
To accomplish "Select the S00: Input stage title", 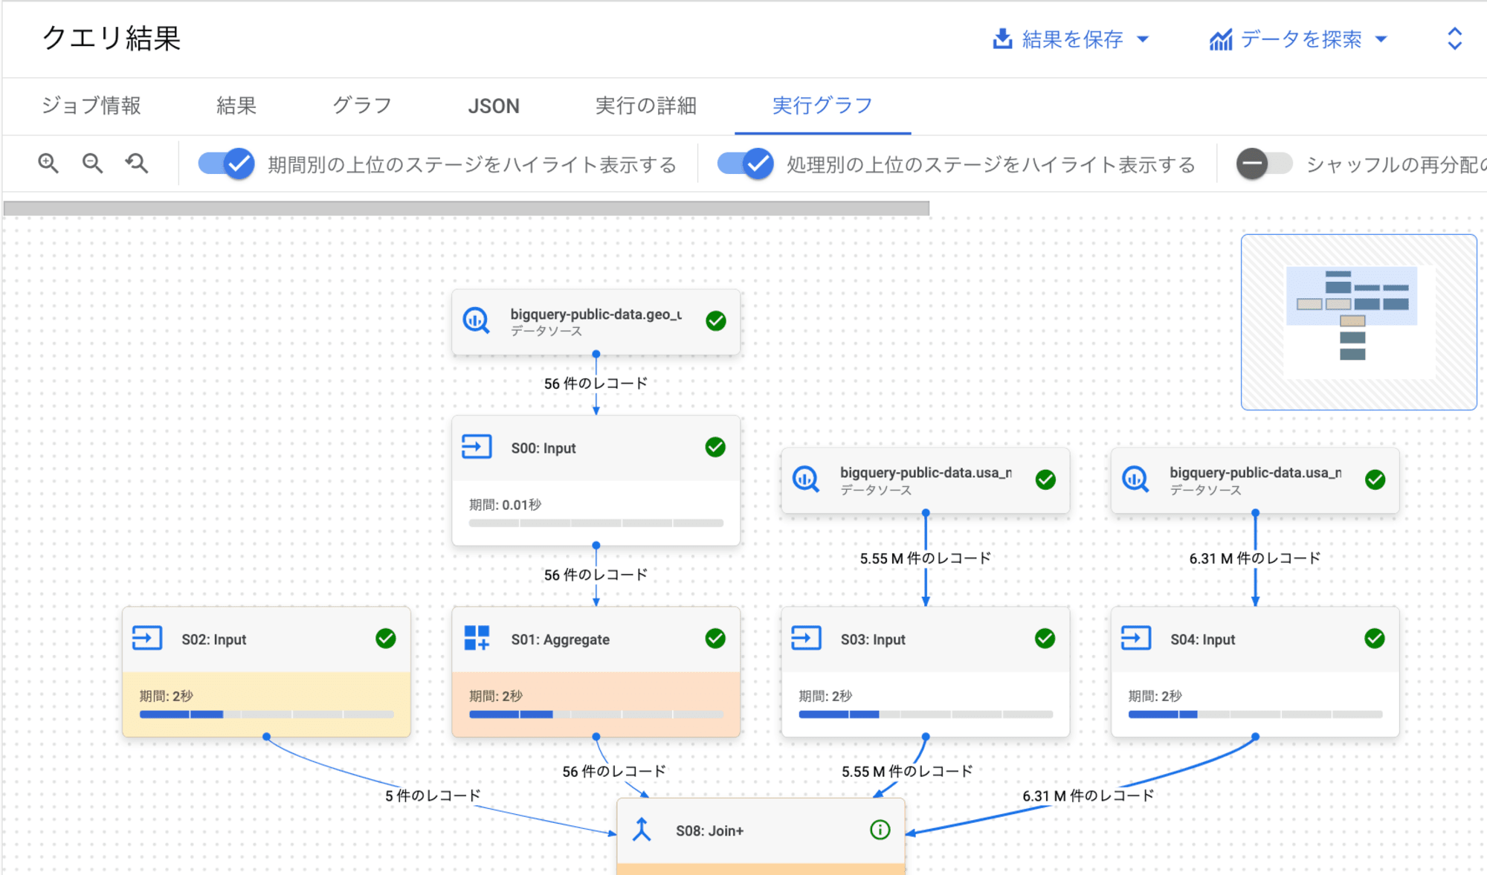I will click(543, 448).
